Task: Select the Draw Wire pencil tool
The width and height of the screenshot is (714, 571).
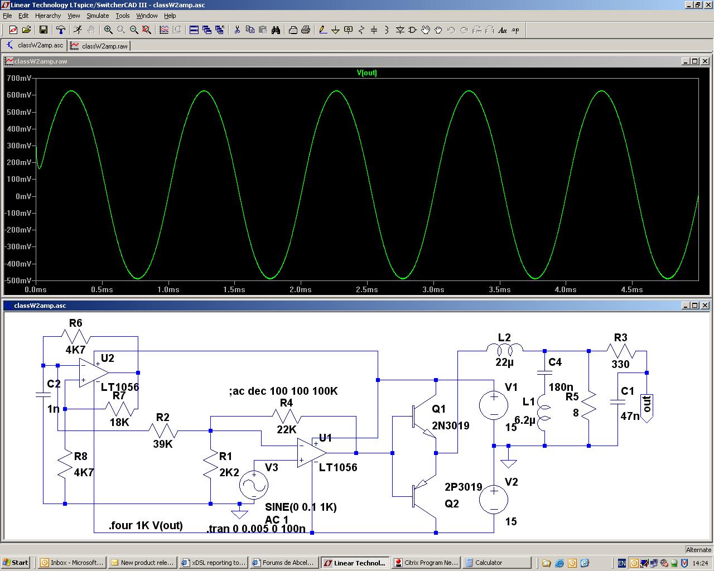Action: [322, 30]
